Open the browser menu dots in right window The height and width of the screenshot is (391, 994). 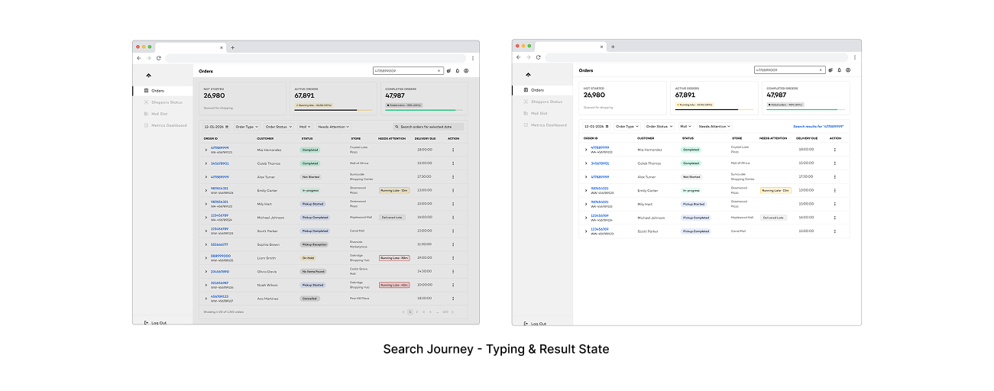854,57
